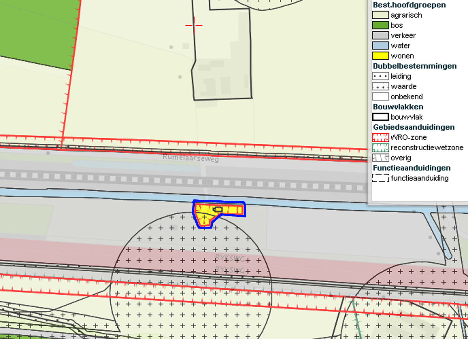The width and height of the screenshot is (468, 339).
Task: Click the dotted leiding legend symbol
Action: pos(380,76)
